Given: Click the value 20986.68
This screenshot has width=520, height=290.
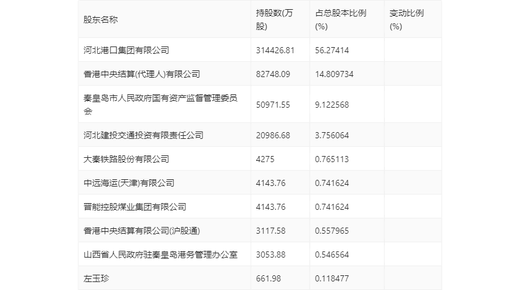Looking at the screenshot, I should (273, 135).
